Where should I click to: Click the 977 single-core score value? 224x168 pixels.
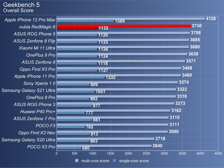coord(97,106)
